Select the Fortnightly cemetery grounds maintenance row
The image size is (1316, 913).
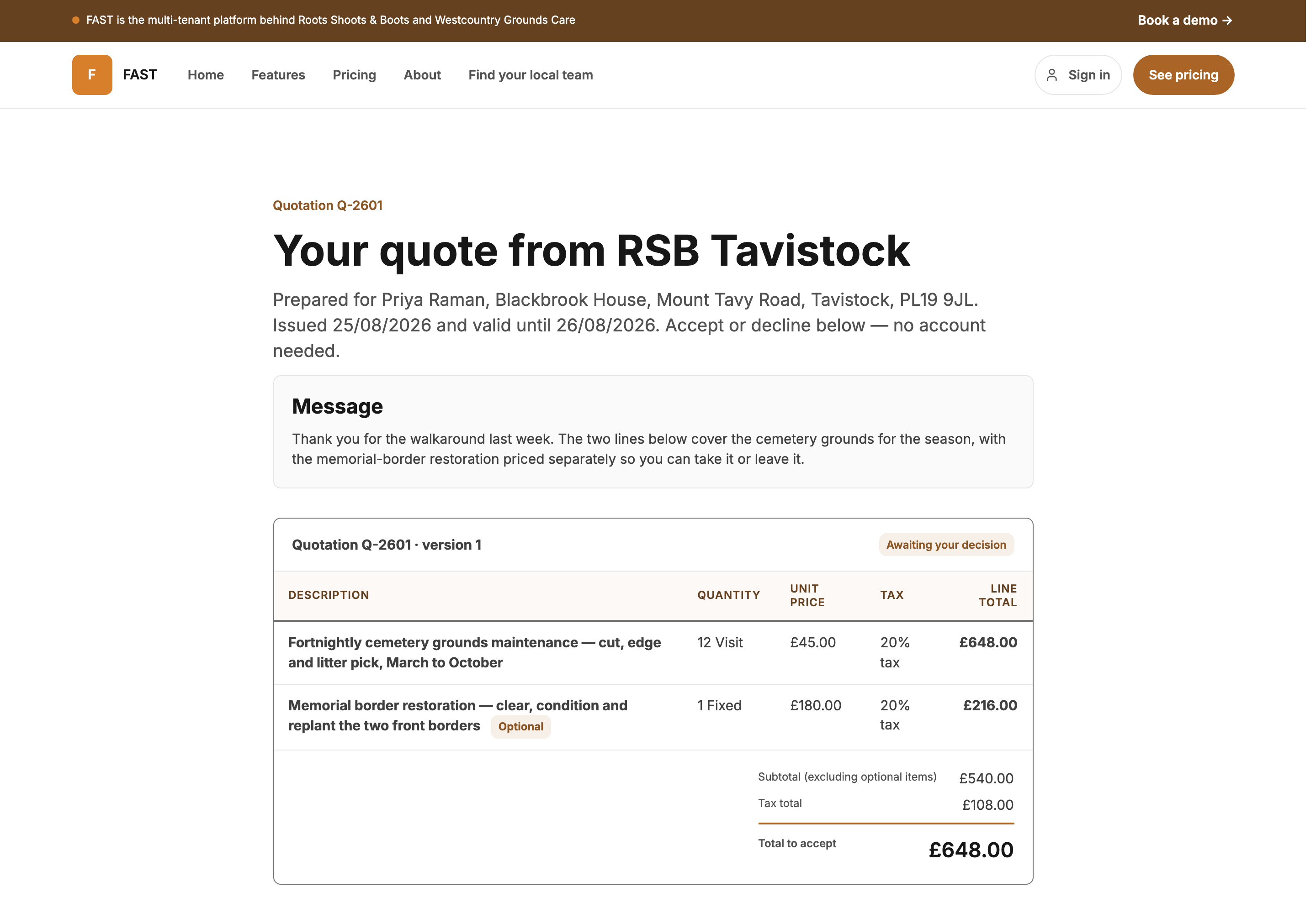tap(653, 653)
